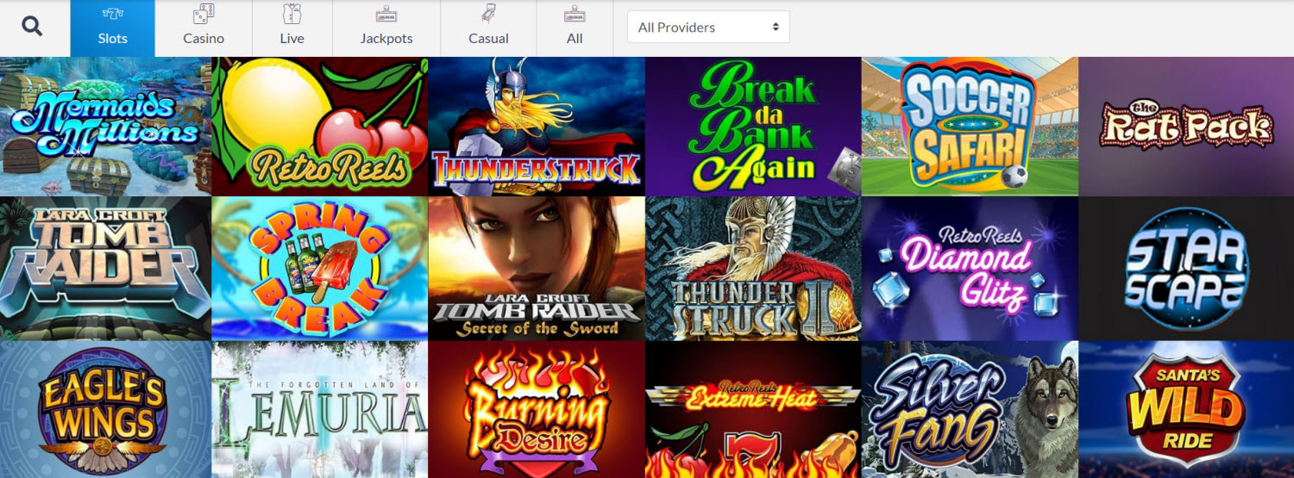The image size is (1294, 478).
Task: Open the All Providers dropdown
Action: point(708,27)
